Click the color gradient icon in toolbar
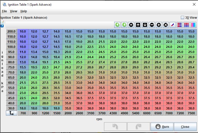This screenshot has height=133, width=198. (193, 25)
